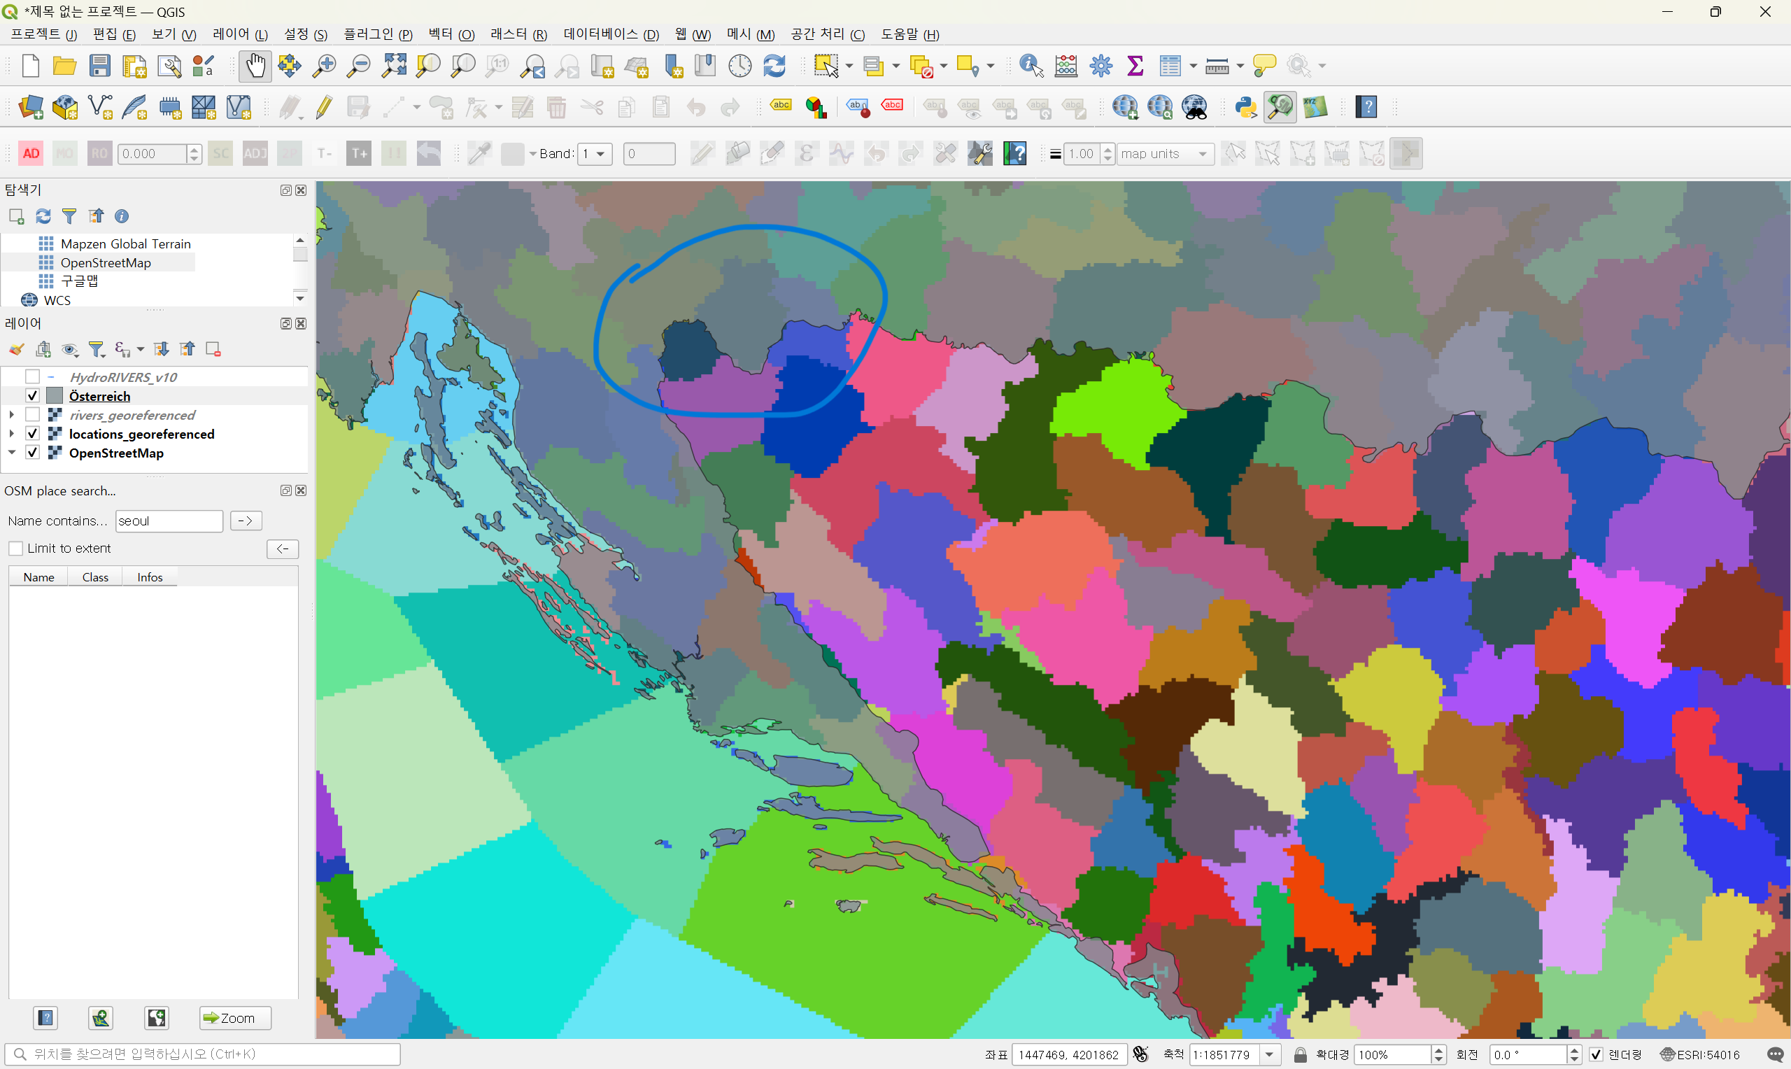1791x1069 pixels.
Task: Select the Pan Map hand tool
Action: (x=255, y=66)
